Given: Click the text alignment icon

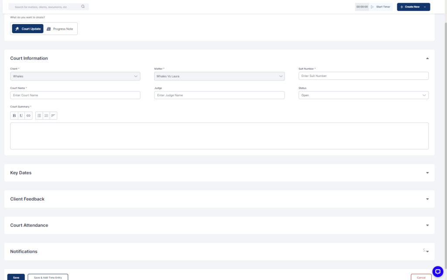Looking at the screenshot, I should coord(53,116).
